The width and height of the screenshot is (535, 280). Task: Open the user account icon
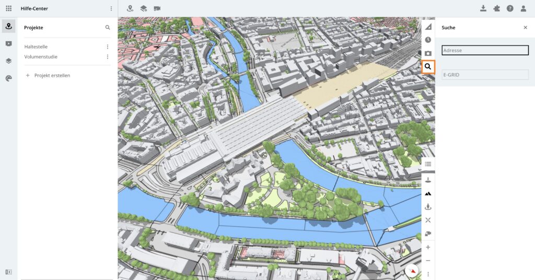(x=523, y=8)
